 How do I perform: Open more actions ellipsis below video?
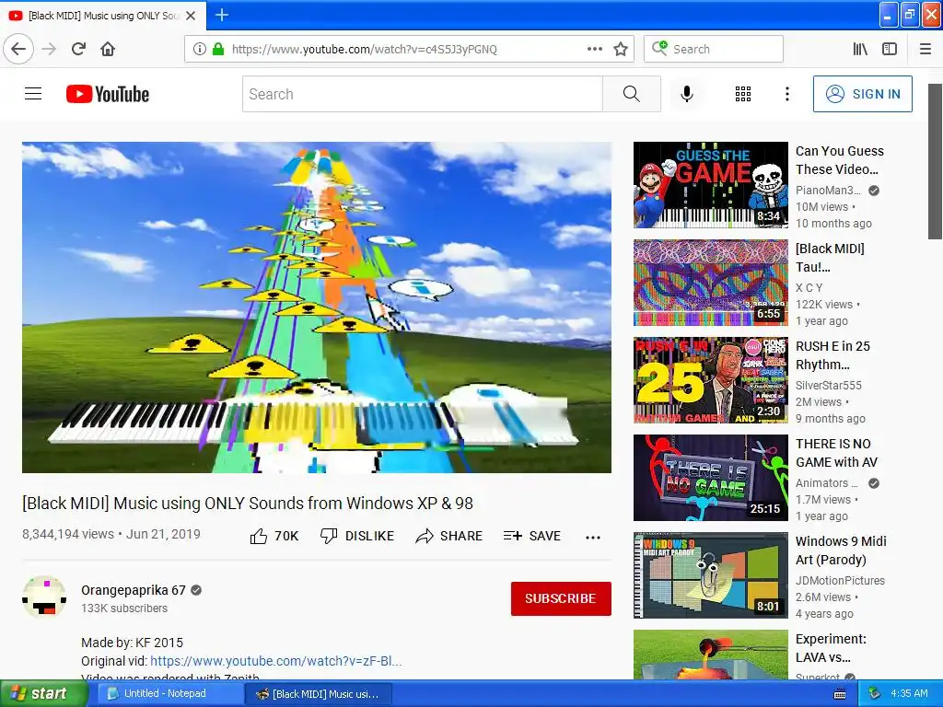pos(593,537)
